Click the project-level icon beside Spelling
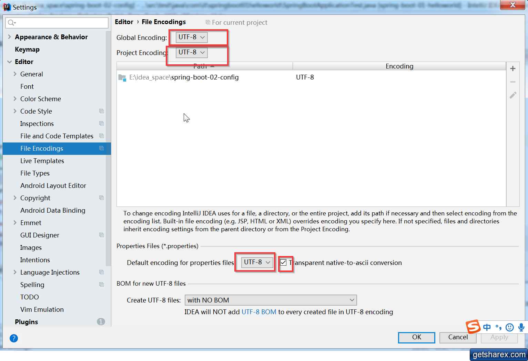This screenshot has height=361, width=528. coord(101,285)
